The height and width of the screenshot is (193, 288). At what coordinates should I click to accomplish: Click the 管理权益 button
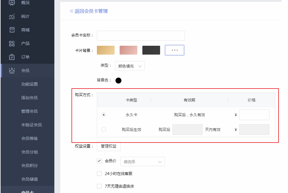(109, 146)
